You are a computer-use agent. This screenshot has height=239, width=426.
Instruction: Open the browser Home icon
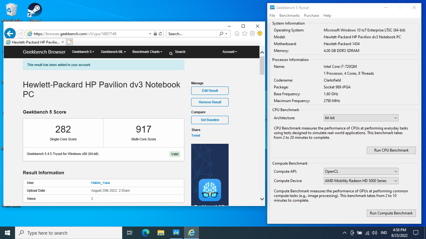tap(237, 34)
